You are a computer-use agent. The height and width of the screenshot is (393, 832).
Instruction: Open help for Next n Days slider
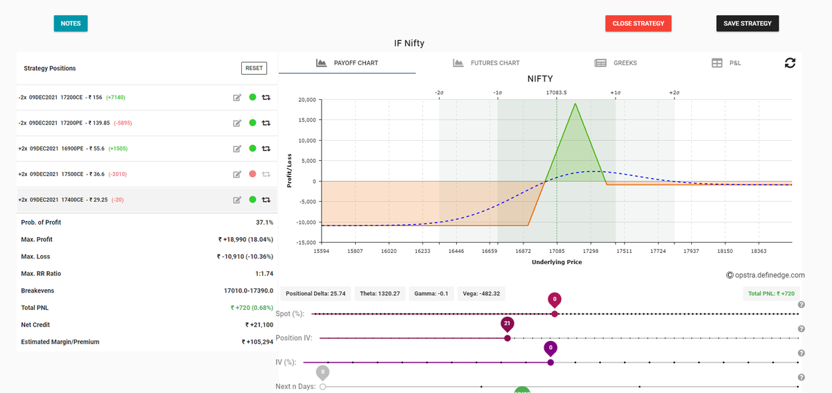(801, 377)
